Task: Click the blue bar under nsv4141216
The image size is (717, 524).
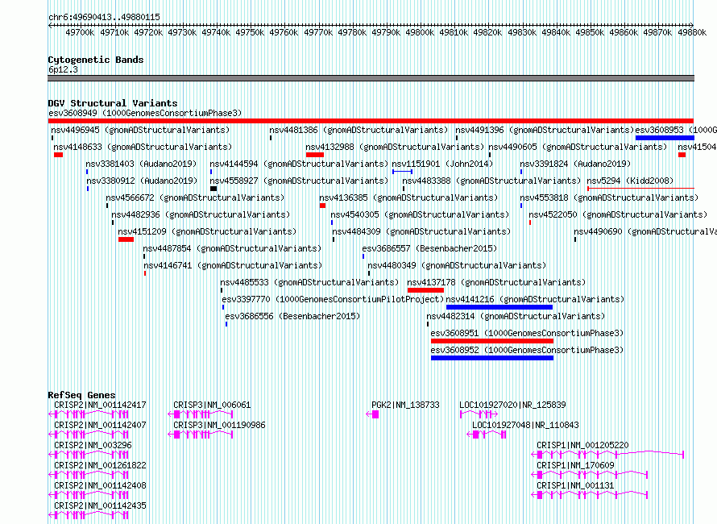Action: [x=499, y=307]
